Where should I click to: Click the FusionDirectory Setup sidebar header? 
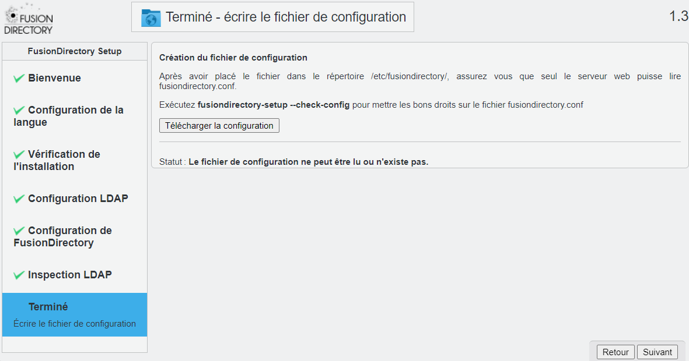(x=75, y=51)
